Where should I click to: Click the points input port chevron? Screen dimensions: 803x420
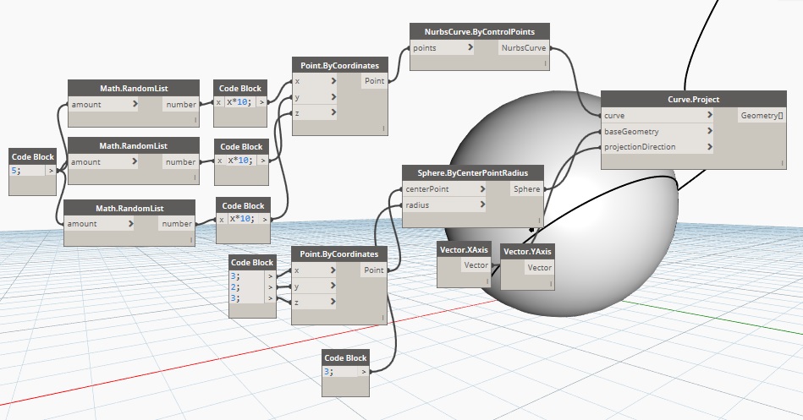point(470,48)
